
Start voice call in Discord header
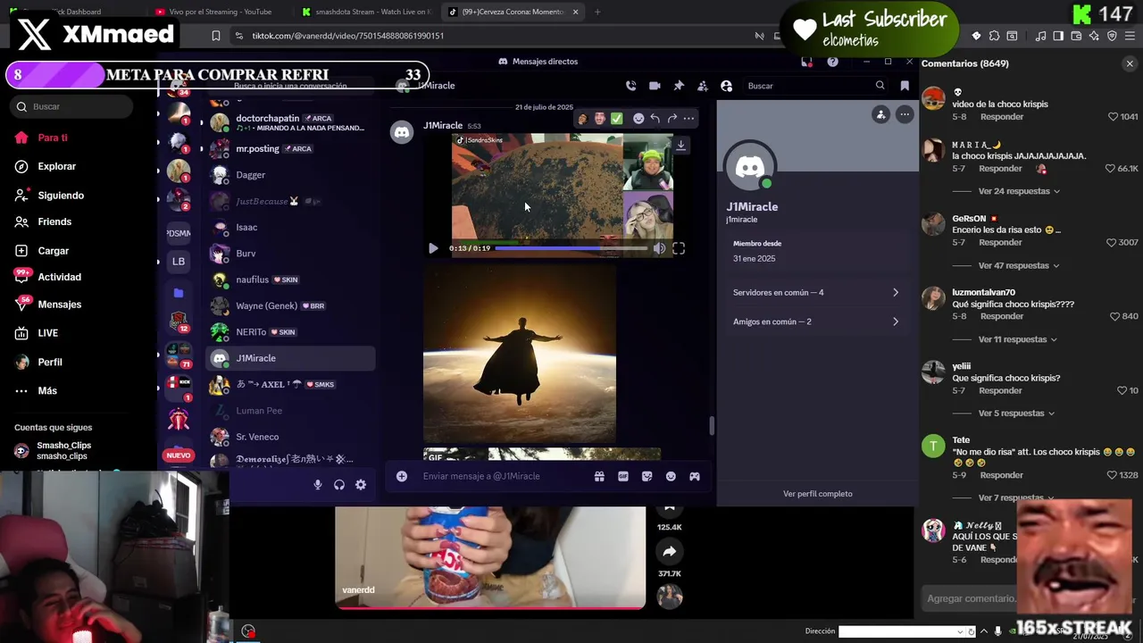(x=630, y=86)
